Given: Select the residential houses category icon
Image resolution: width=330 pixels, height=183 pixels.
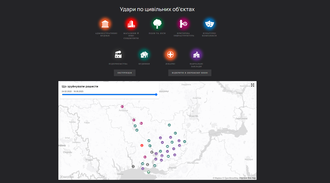Looking at the screenshot, I should click(x=144, y=55).
